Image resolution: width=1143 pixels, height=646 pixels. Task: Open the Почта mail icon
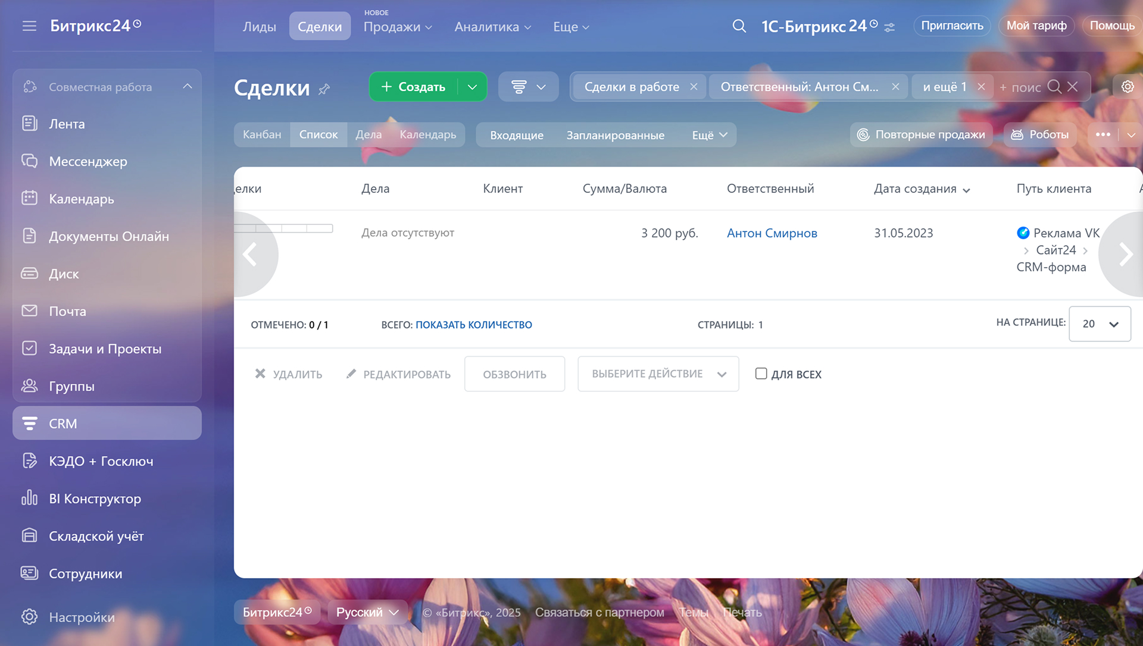pyautogui.click(x=29, y=311)
